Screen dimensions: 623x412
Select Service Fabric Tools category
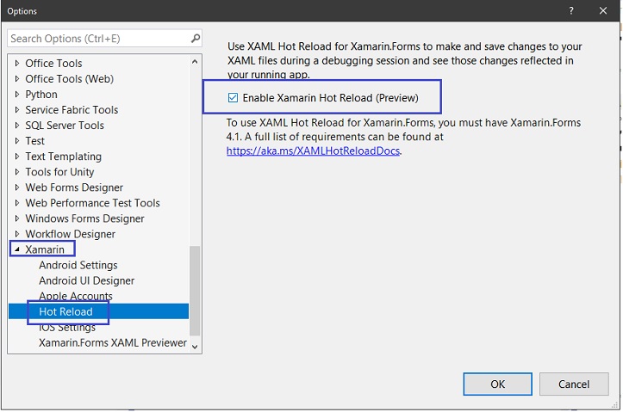tap(72, 110)
